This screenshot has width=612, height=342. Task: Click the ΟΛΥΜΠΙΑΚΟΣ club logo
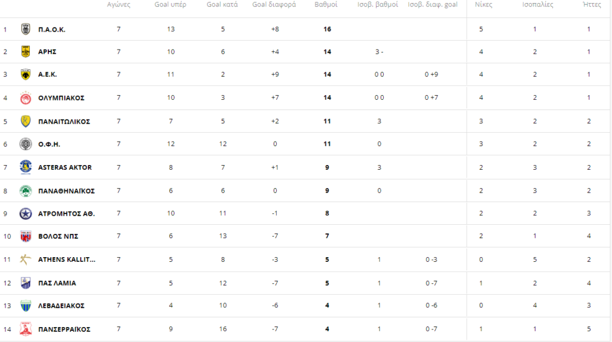pos(26,97)
